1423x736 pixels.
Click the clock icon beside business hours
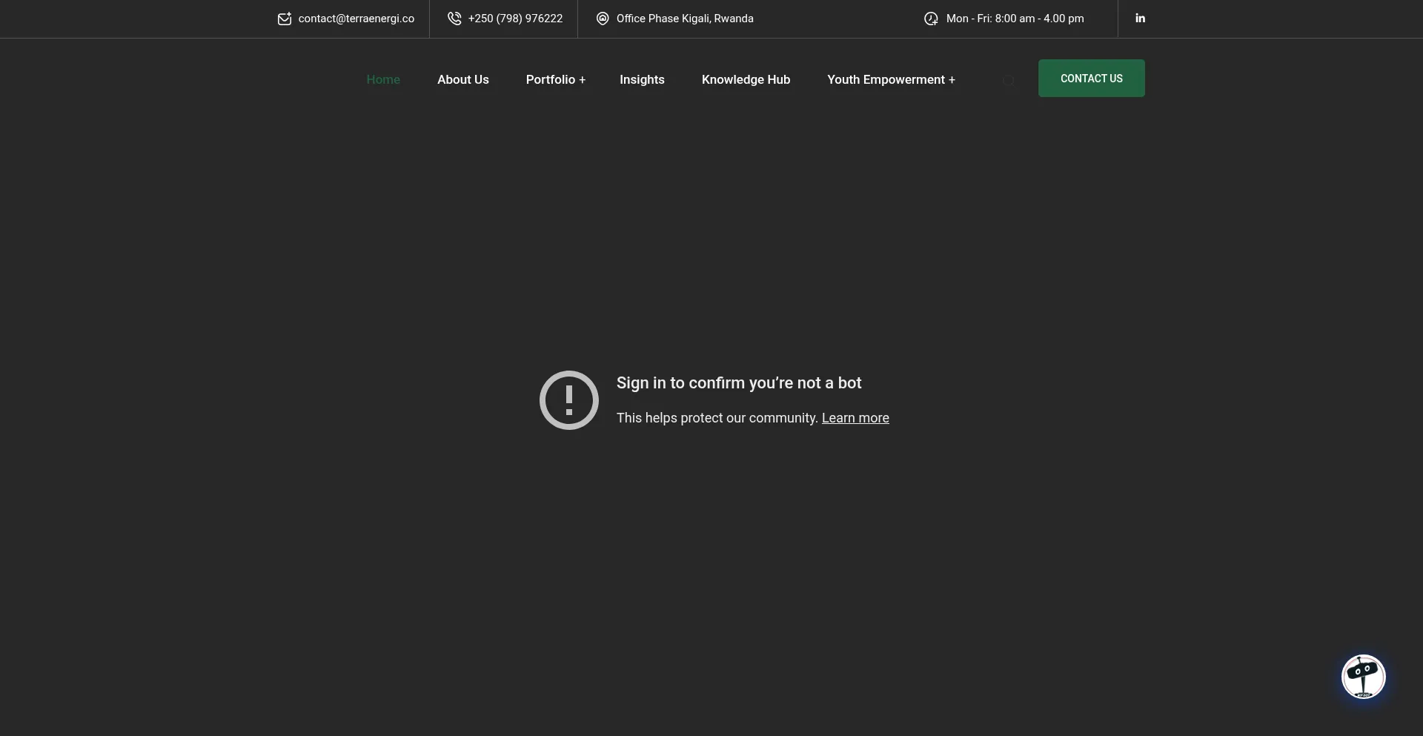click(x=931, y=19)
